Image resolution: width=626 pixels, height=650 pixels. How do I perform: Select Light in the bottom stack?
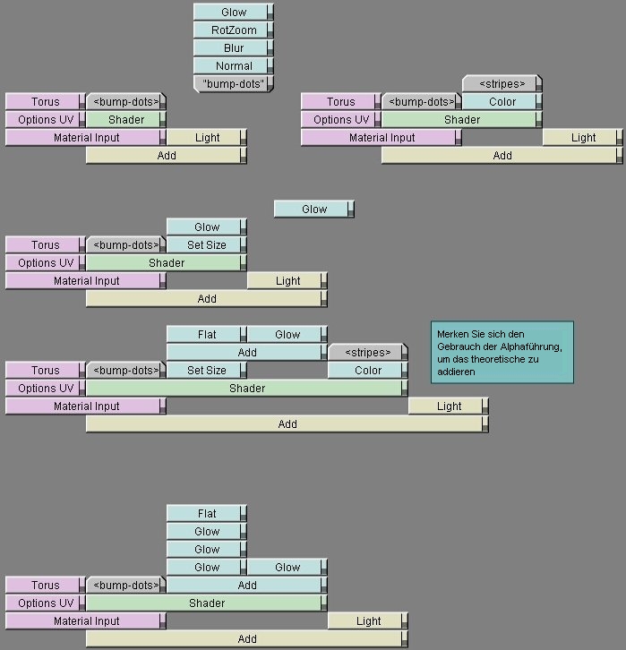tap(368, 620)
